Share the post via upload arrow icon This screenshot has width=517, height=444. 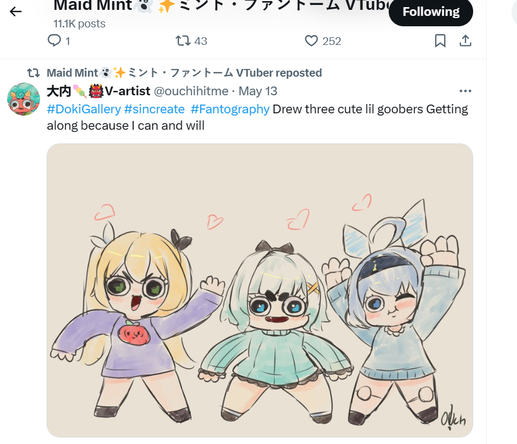465,41
